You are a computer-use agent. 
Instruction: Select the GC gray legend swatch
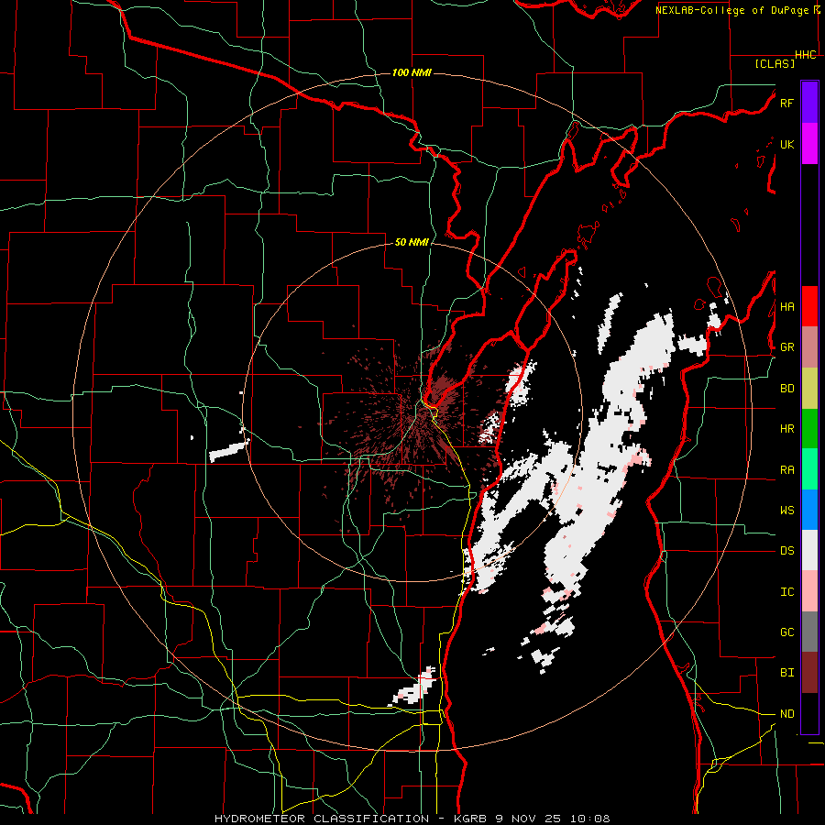pyautogui.click(x=809, y=632)
